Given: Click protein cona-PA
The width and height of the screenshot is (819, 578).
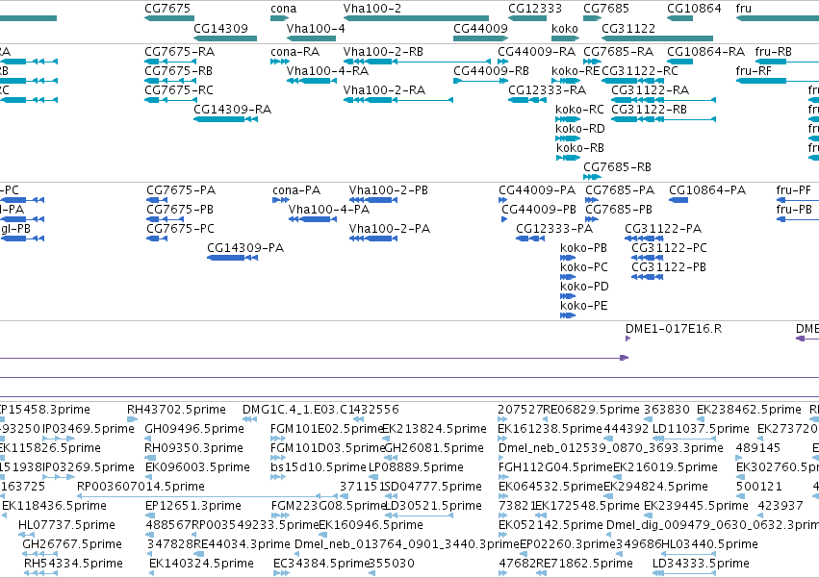Looking at the screenshot, I should [x=296, y=190].
